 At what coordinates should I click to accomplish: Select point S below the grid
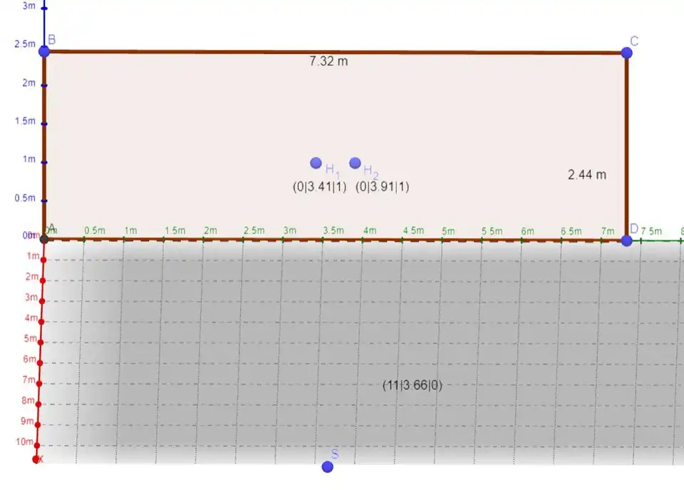(x=328, y=466)
